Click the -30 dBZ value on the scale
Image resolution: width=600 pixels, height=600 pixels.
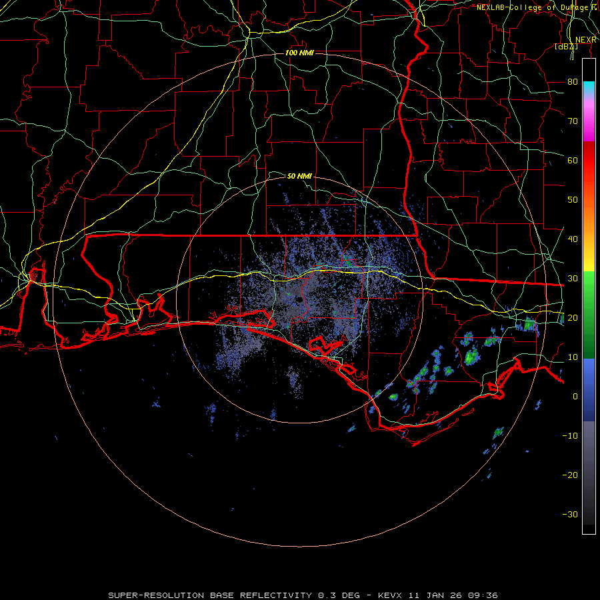click(x=570, y=514)
